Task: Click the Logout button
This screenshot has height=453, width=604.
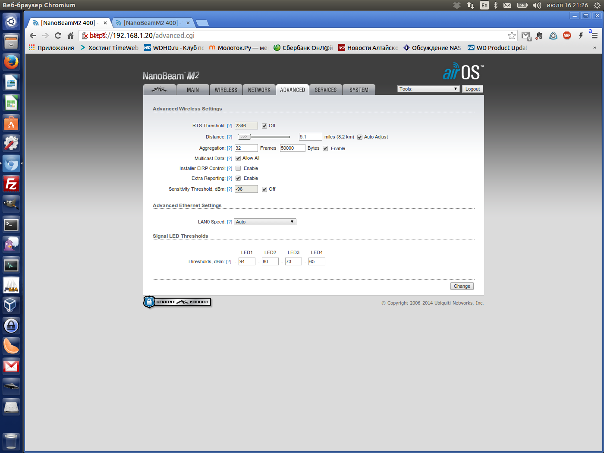Action: (x=472, y=89)
